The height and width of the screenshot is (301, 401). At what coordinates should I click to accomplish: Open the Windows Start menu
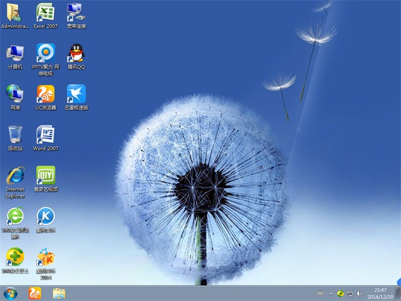point(11,293)
